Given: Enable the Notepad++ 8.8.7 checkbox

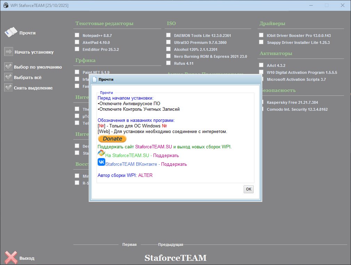Looking at the screenshot, I should pos(77,35).
